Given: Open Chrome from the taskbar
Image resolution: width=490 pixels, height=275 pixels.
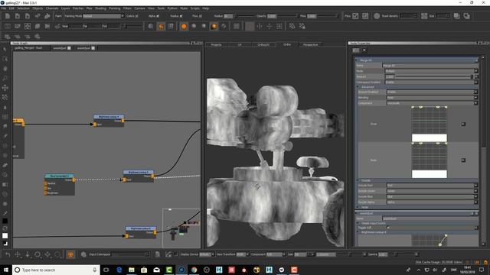Looking at the screenshot, I should coord(194,270).
